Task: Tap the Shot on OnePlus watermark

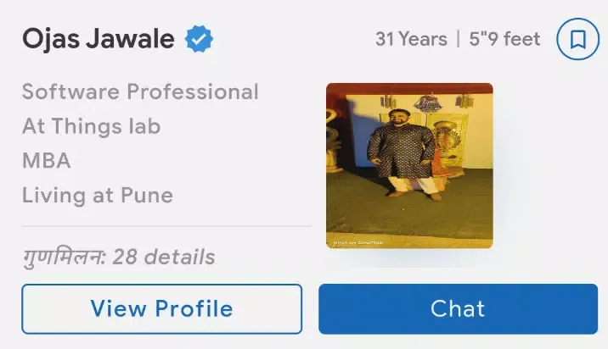Action: pyautogui.click(x=357, y=242)
